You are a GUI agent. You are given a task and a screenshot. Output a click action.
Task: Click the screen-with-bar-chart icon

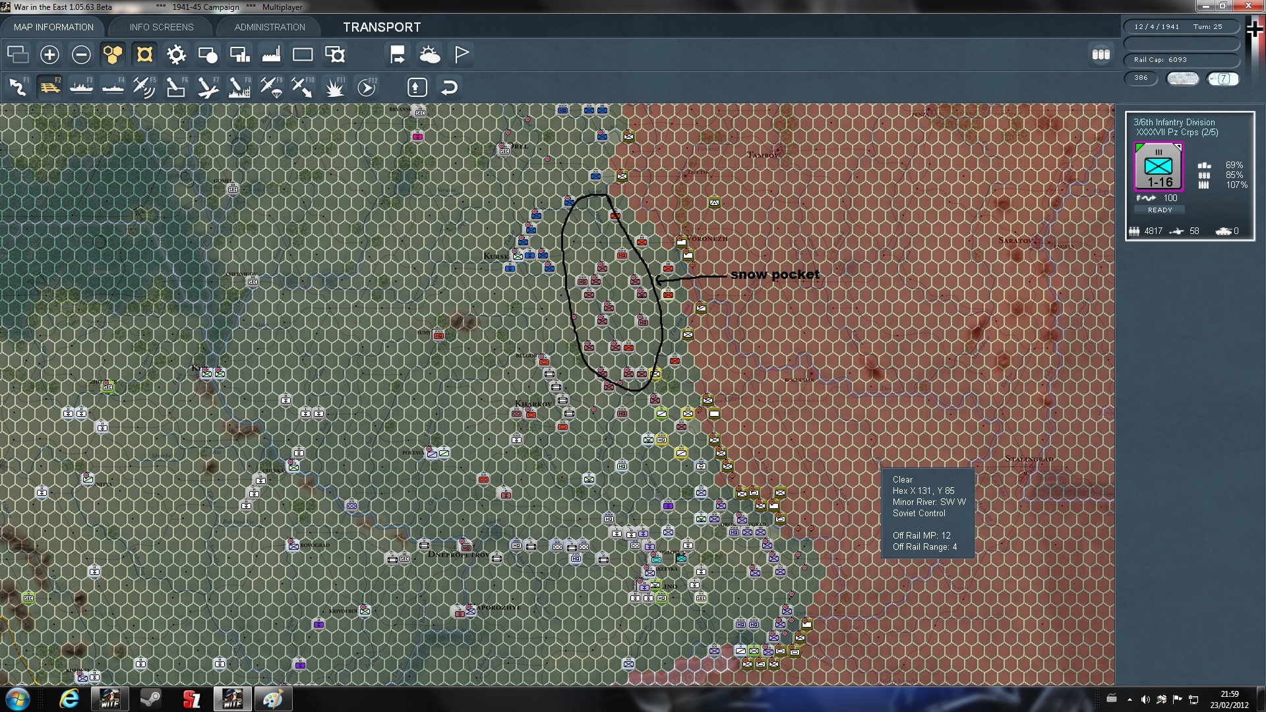pos(239,55)
